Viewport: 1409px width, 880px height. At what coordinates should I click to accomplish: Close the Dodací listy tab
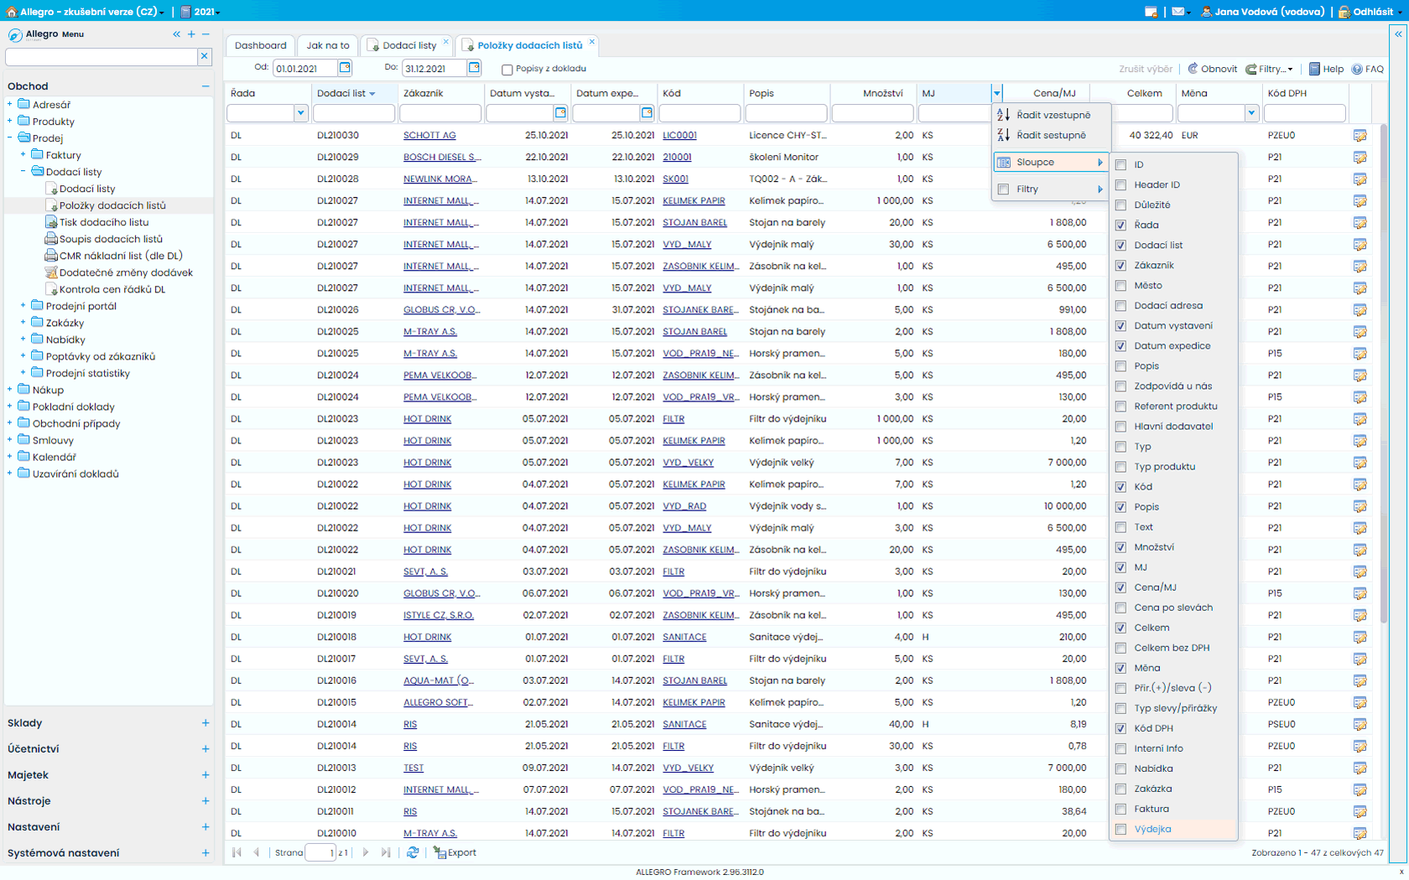pyautogui.click(x=445, y=41)
